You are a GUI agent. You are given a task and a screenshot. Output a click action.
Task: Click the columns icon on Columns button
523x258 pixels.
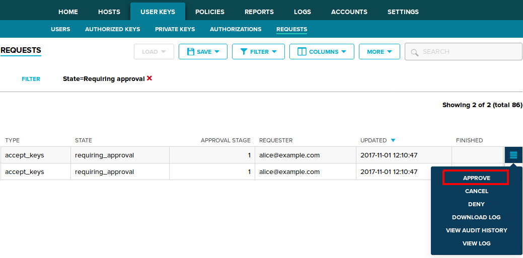[x=302, y=52]
